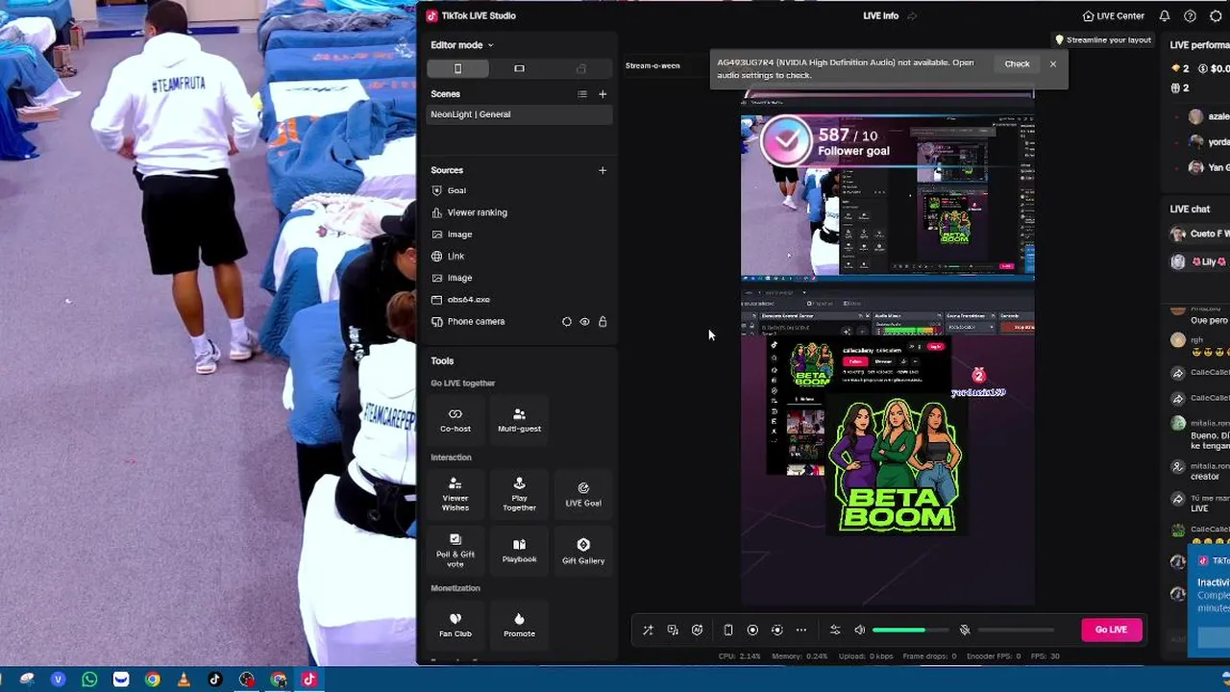This screenshot has height=692, width=1230.
Task: Dismiss the NVIDIA audio not available notification
Action: tap(1053, 64)
